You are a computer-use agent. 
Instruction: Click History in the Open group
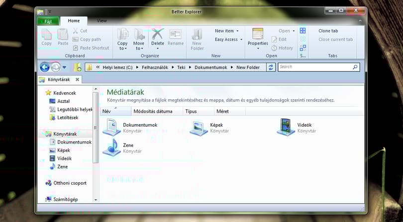click(282, 48)
